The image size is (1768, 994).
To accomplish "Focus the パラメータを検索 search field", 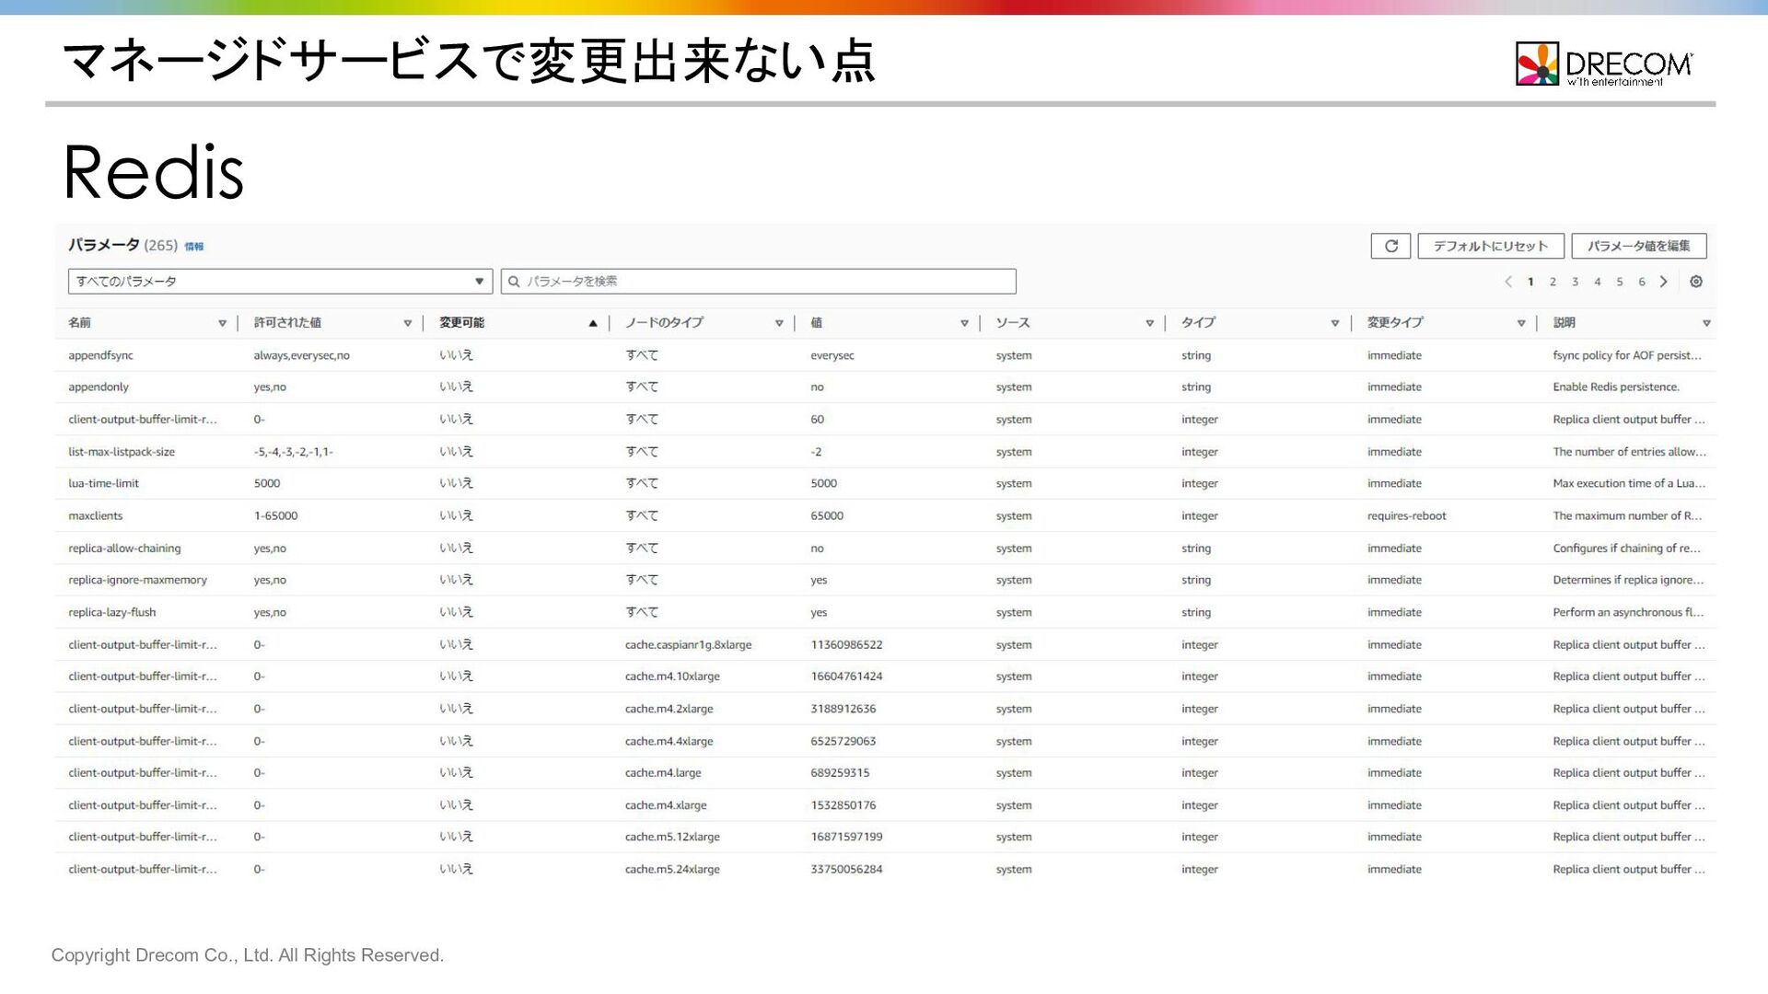I will 758,282.
